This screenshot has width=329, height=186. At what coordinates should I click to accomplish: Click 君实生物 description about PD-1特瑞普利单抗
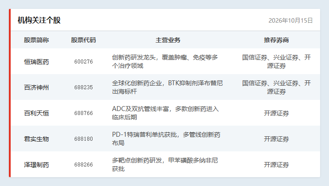tap(166, 139)
